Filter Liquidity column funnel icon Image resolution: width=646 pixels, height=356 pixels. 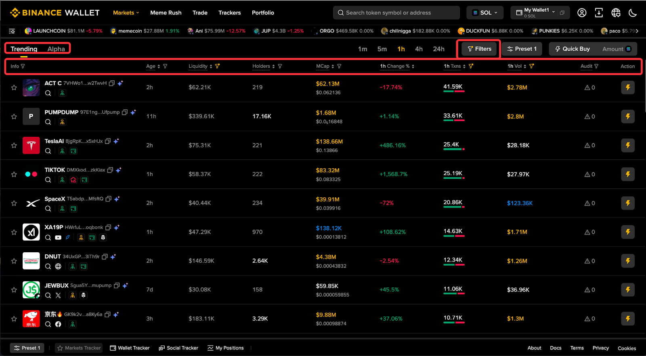coord(218,66)
